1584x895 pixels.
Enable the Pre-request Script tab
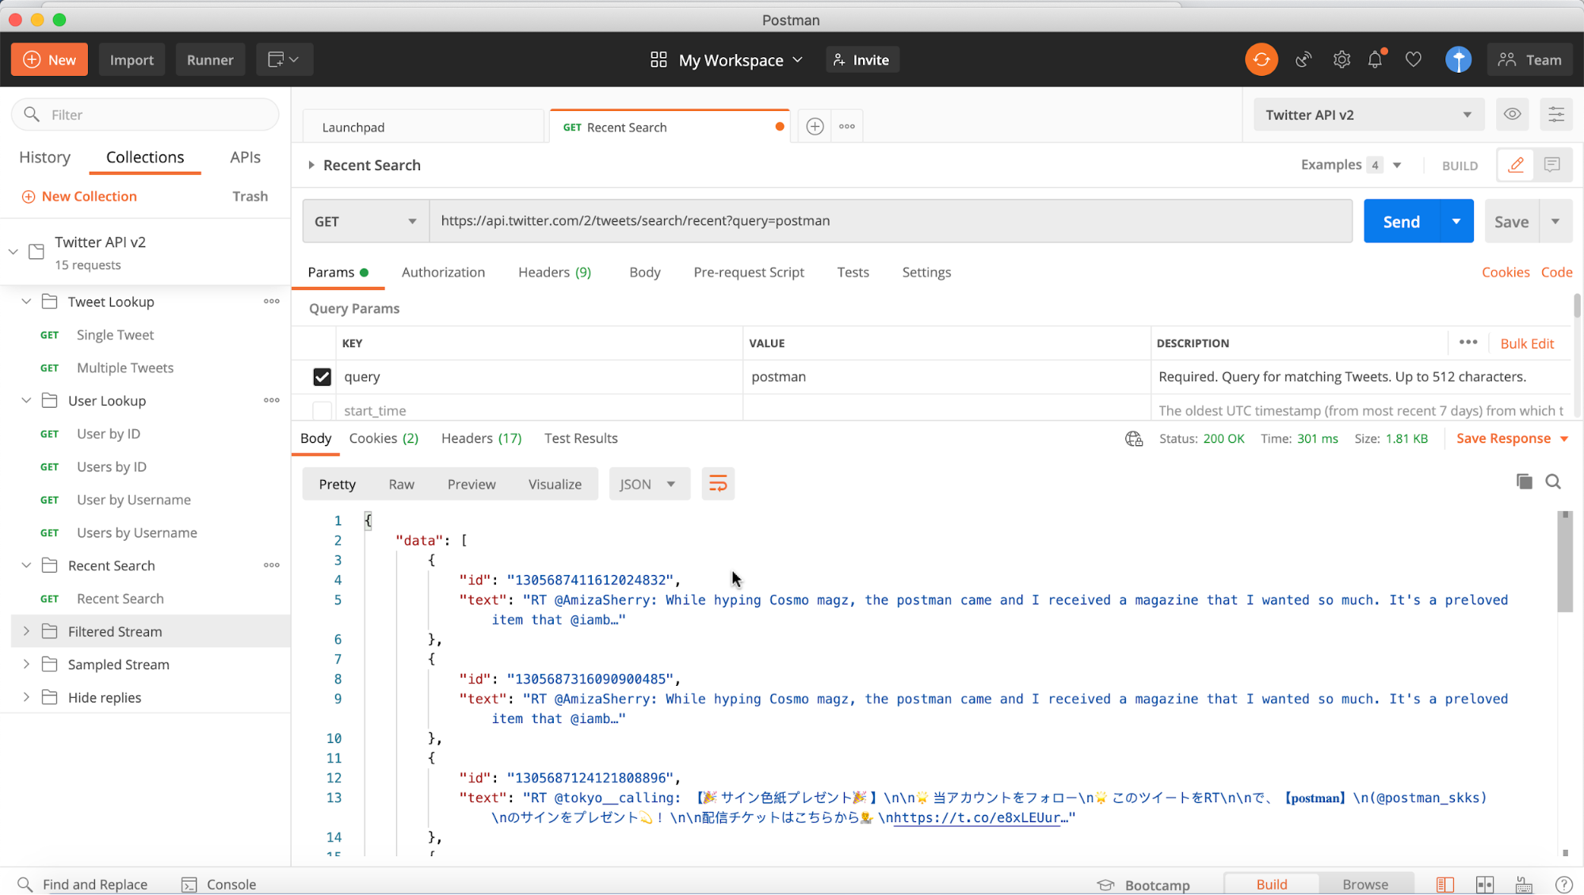pyautogui.click(x=749, y=272)
